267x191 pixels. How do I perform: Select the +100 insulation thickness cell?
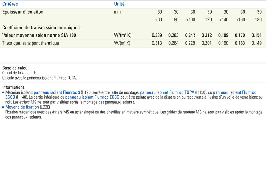pyautogui.click(x=190, y=20)
